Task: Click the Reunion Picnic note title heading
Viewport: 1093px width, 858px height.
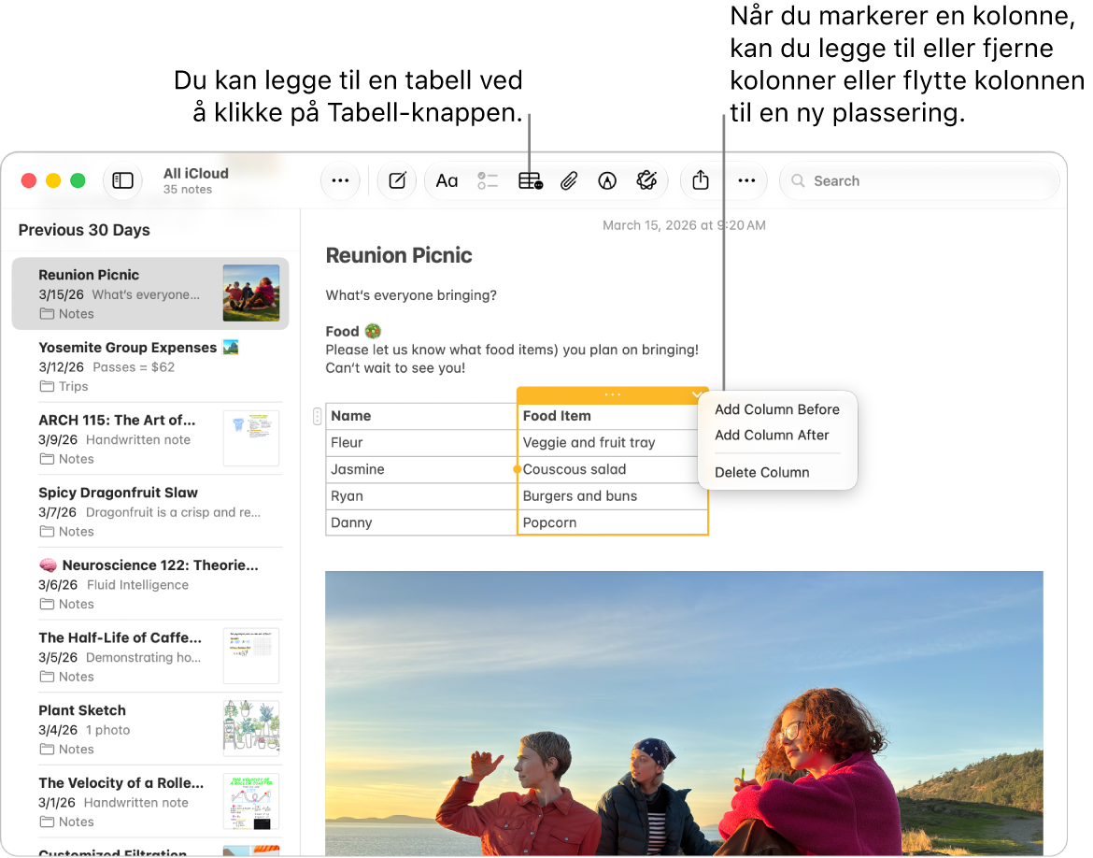Action: pos(399,255)
